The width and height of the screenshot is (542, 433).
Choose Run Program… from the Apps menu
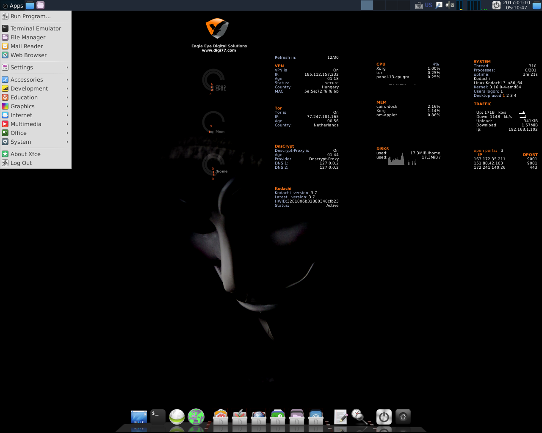pyautogui.click(x=36, y=16)
